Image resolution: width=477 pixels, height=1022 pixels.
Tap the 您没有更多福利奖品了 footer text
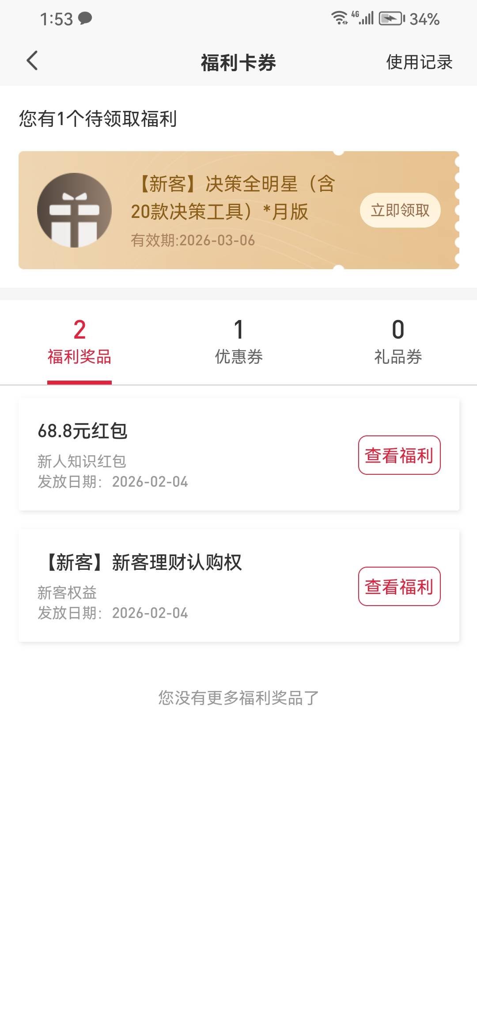pyautogui.click(x=238, y=698)
